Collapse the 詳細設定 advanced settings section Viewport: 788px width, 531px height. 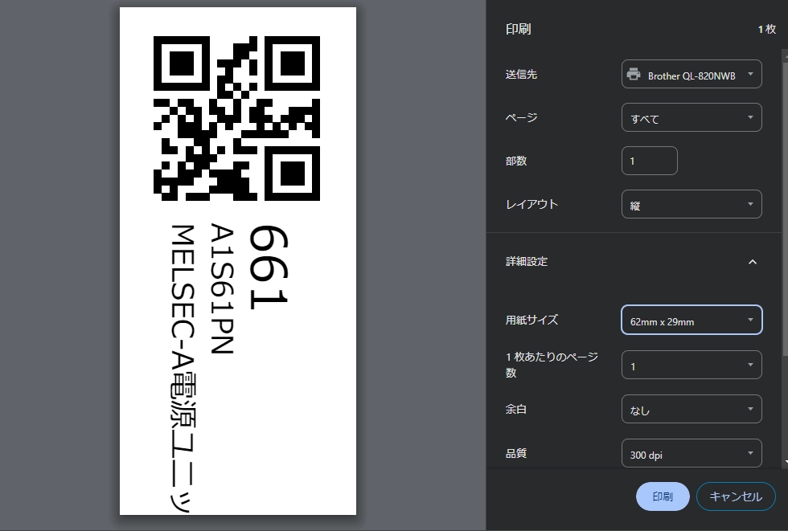pyautogui.click(x=753, y=261)
